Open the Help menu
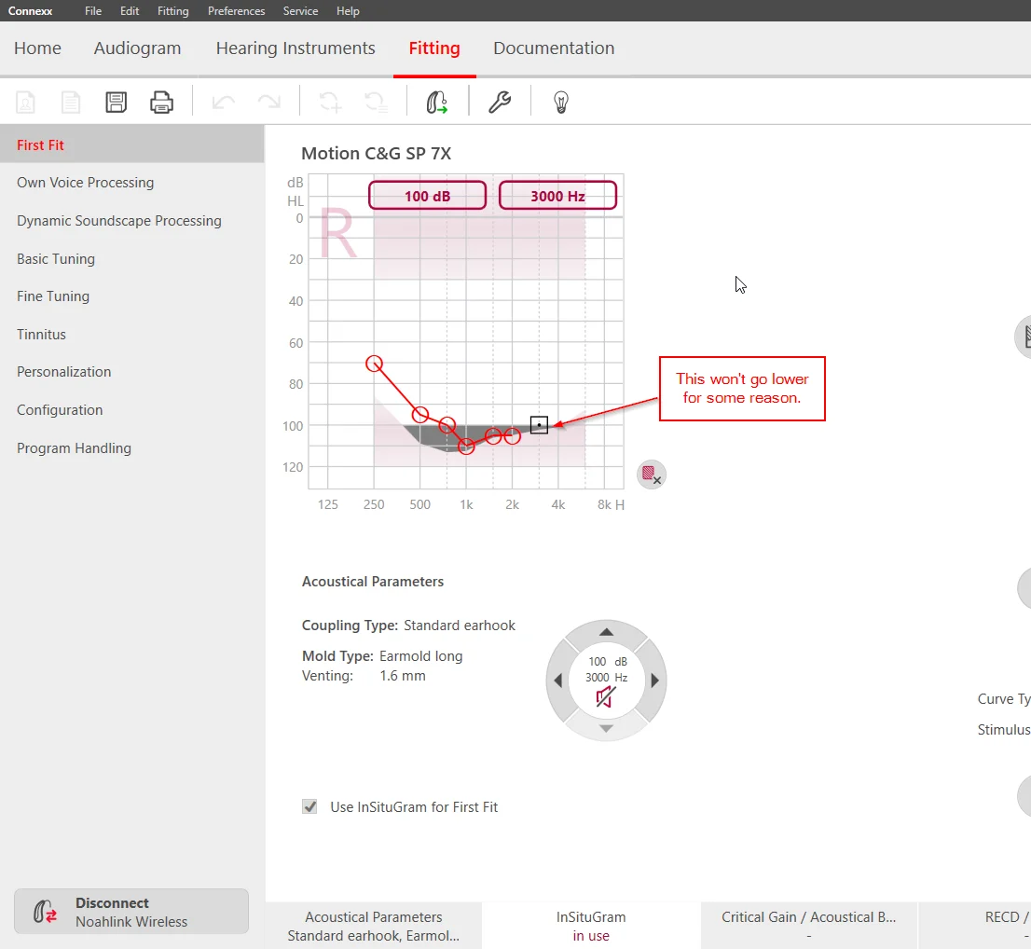 click(348, 11)
